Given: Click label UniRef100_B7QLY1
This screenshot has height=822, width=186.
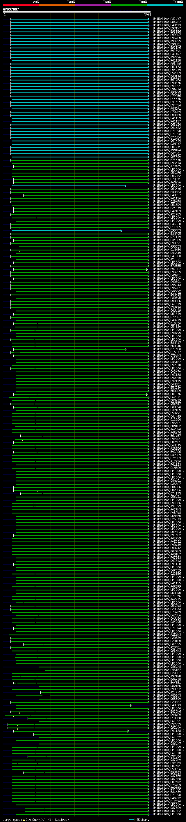Looking at the screenshot, I should click(167, 179).
